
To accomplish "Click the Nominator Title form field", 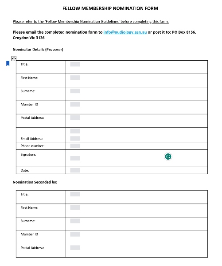I will point(75,64).
